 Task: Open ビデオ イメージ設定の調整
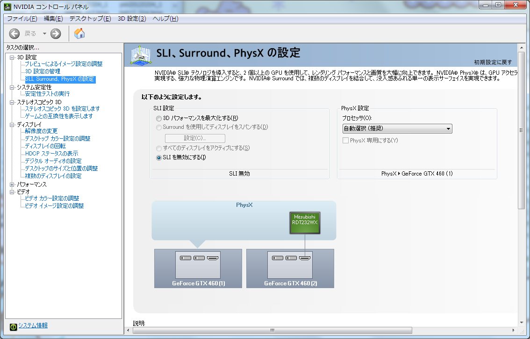[54, 205]
